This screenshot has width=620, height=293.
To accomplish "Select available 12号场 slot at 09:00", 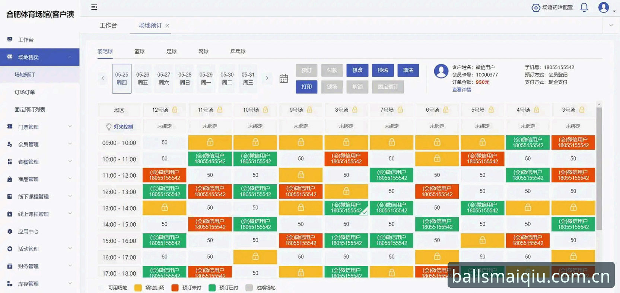I will 165,142.
